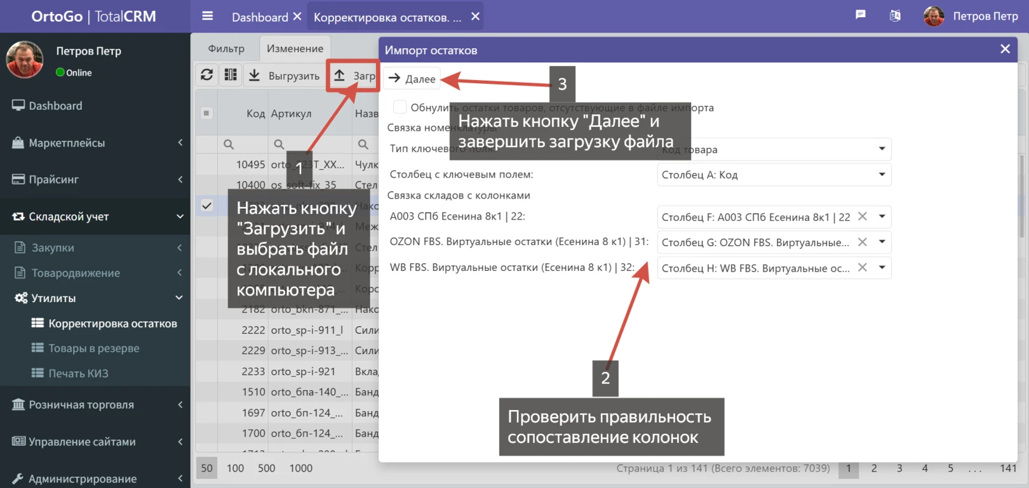Uncheck the selected table row checkbox
The image size is (1029, 488).
(x=206, y=206)
